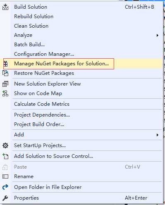Select Rebuild Solution
The image size is (165, 205).
[x=33, y=17]
